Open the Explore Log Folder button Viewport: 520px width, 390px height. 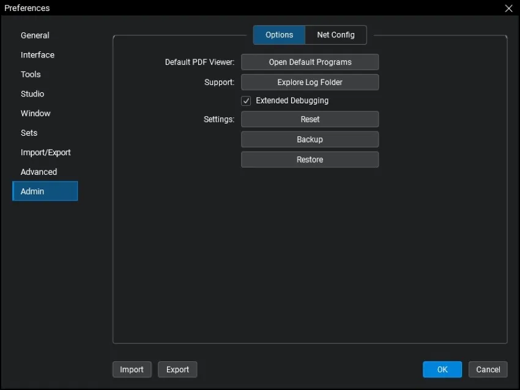(310, 82)
